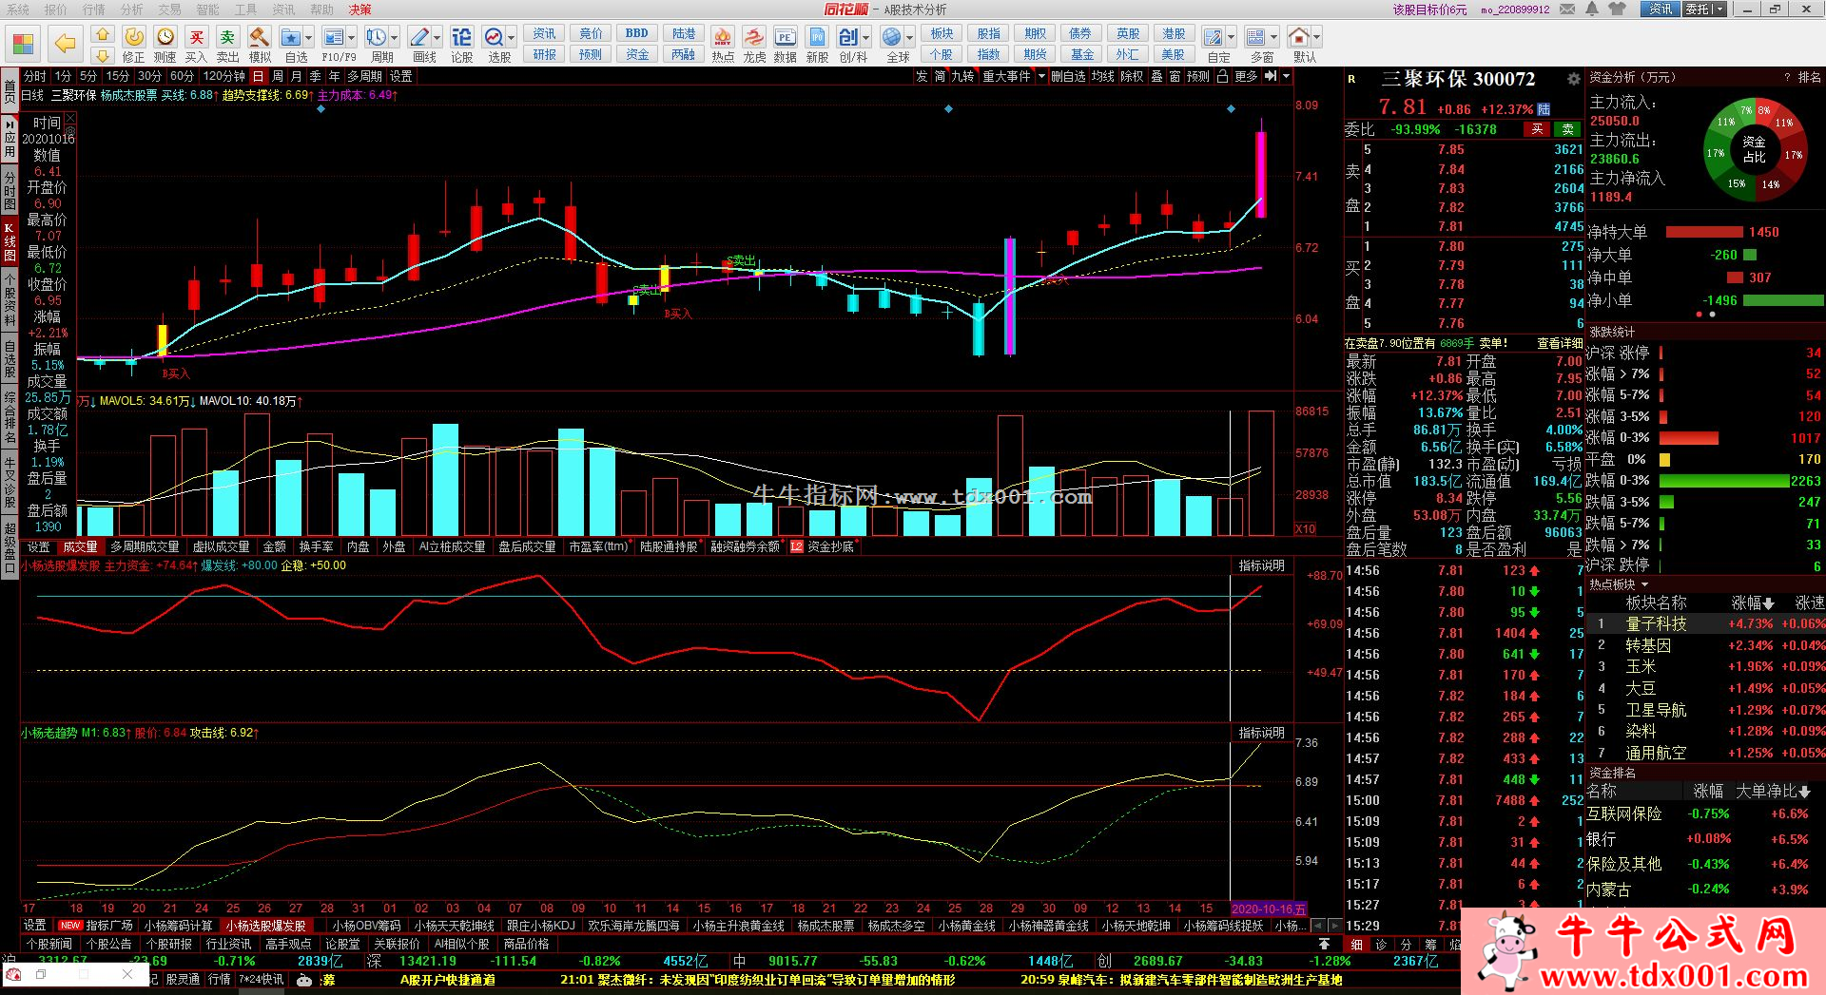Switch to the 分时 intraday period tab
The height and width of the screenshot is (995, 1826).
(34, 76)
